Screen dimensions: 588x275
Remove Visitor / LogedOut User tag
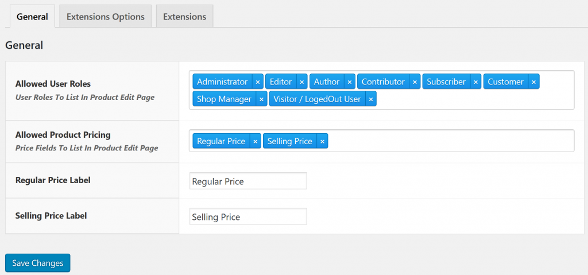371,99
